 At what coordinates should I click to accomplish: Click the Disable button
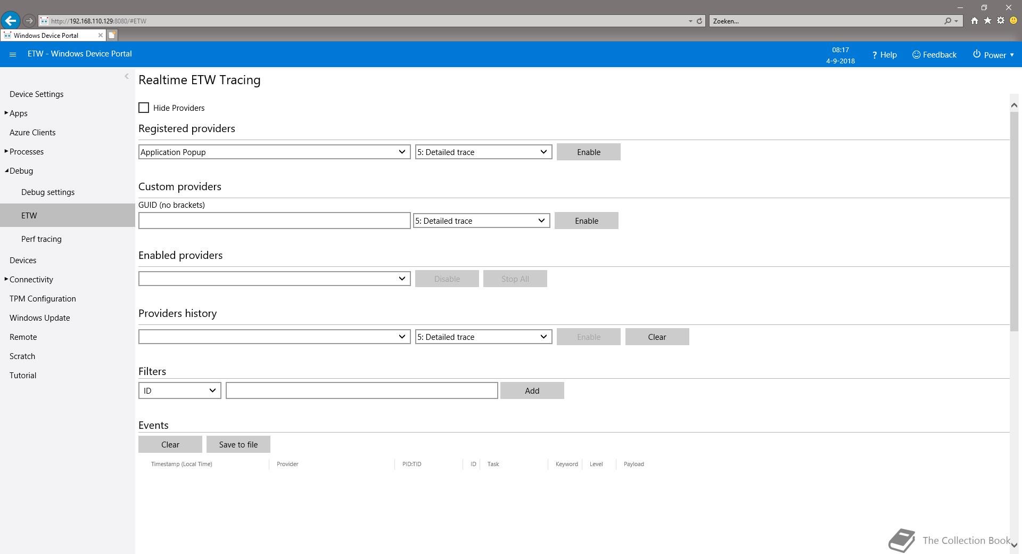(x=447, y=279)
